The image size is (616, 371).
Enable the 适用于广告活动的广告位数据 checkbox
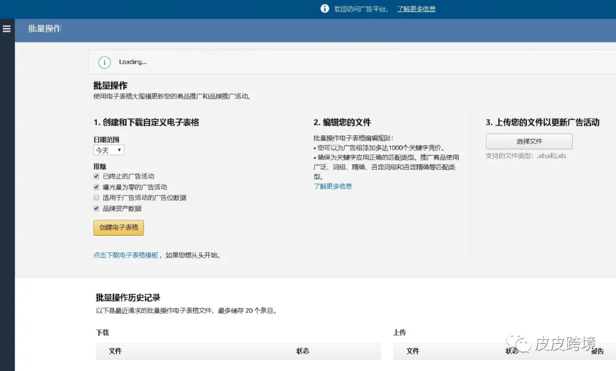tap(96, 197)
